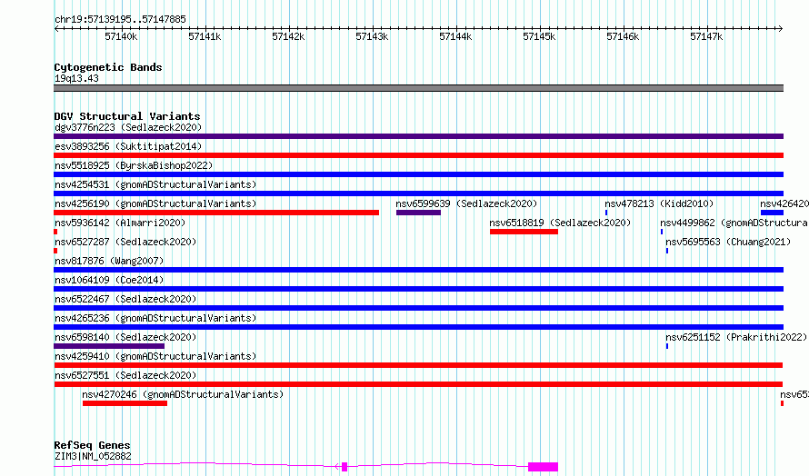Select the blue bar under nsv5518925
Viewport: 809px width, 476px height.
pos(418,174)
